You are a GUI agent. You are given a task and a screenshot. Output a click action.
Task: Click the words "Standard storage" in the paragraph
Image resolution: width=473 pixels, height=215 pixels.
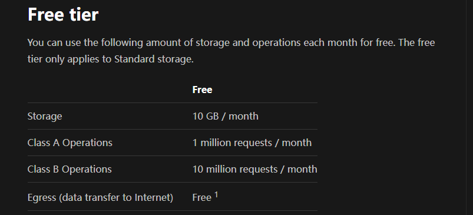(153, 59)
